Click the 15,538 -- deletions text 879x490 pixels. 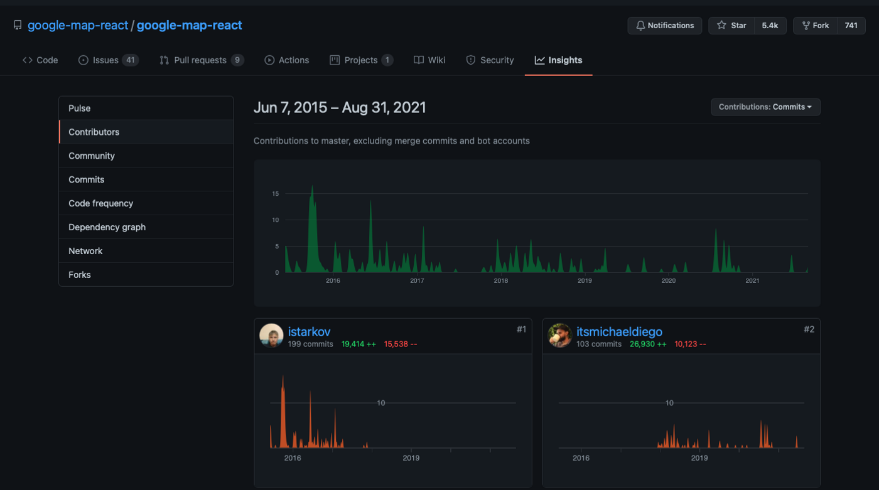pos(401,344)
